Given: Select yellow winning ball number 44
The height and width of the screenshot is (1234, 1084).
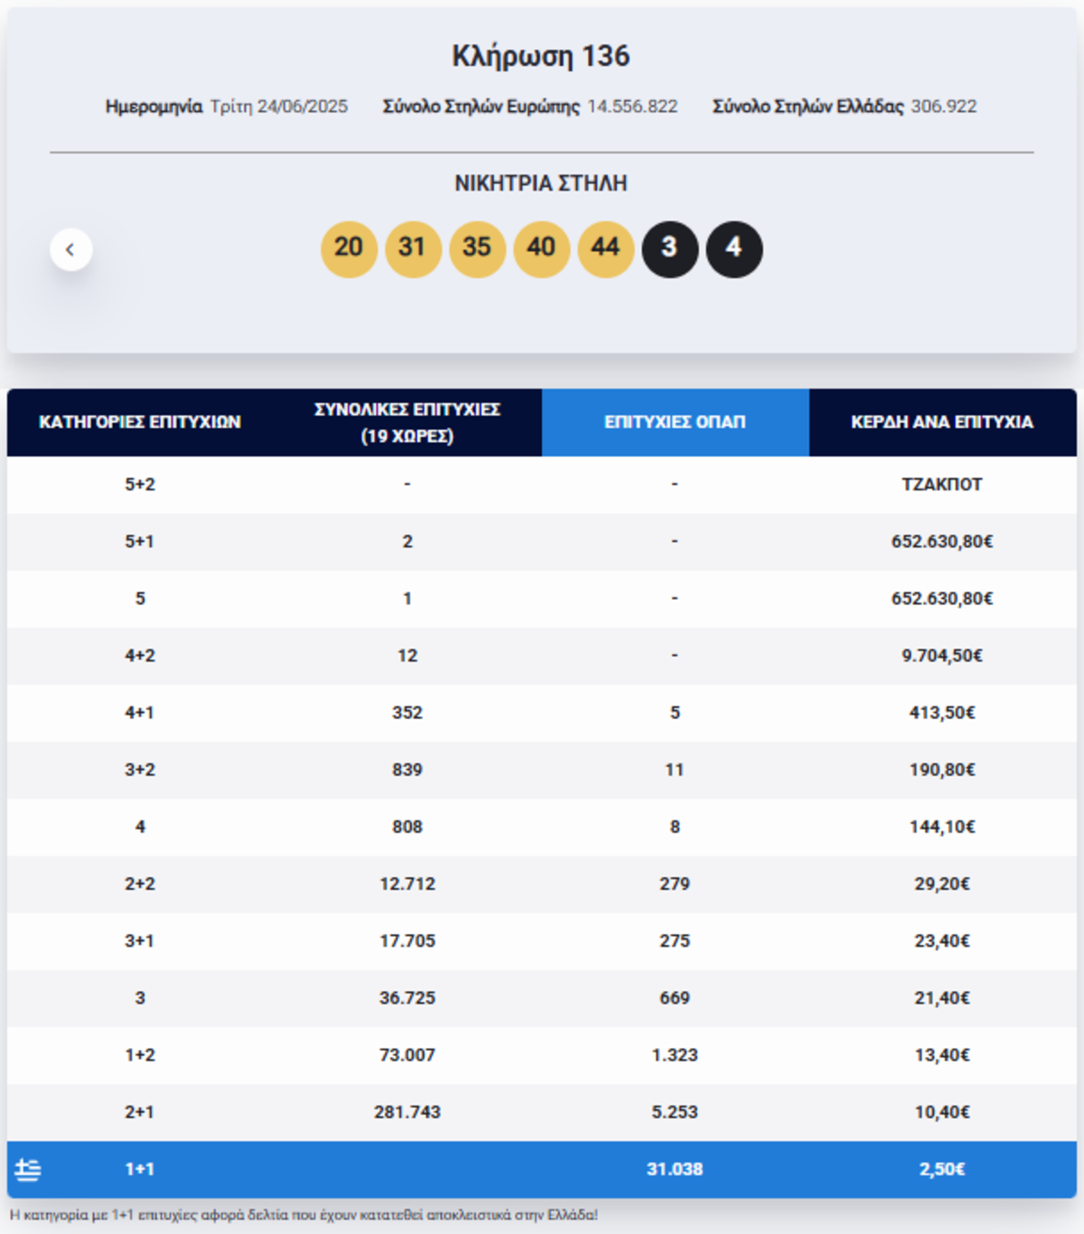Looking at the screenshot, I should 605,248.
